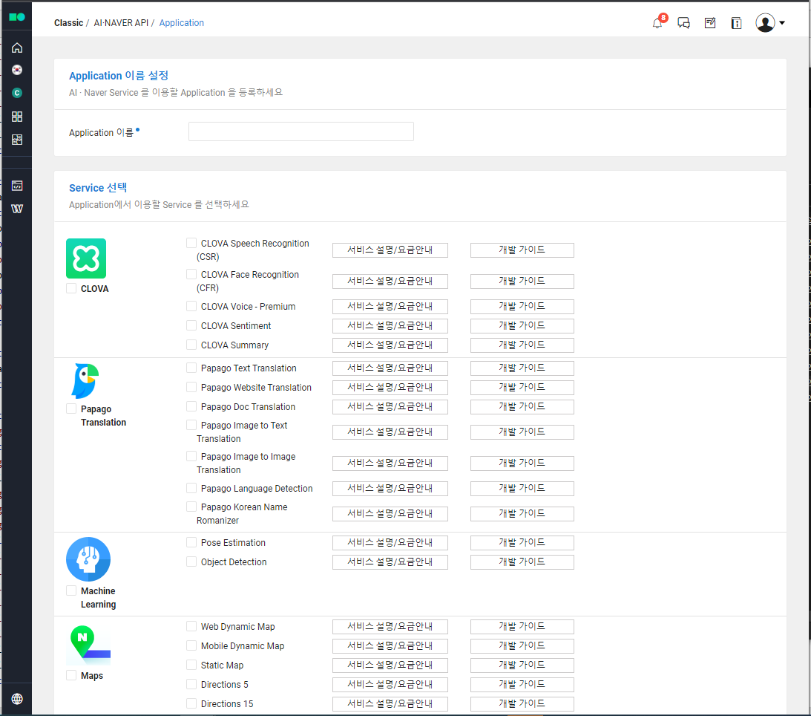This screenshot has height=716, width=811.
Task: Open the Home icon in sidebar
Action: tap(17, 48)
